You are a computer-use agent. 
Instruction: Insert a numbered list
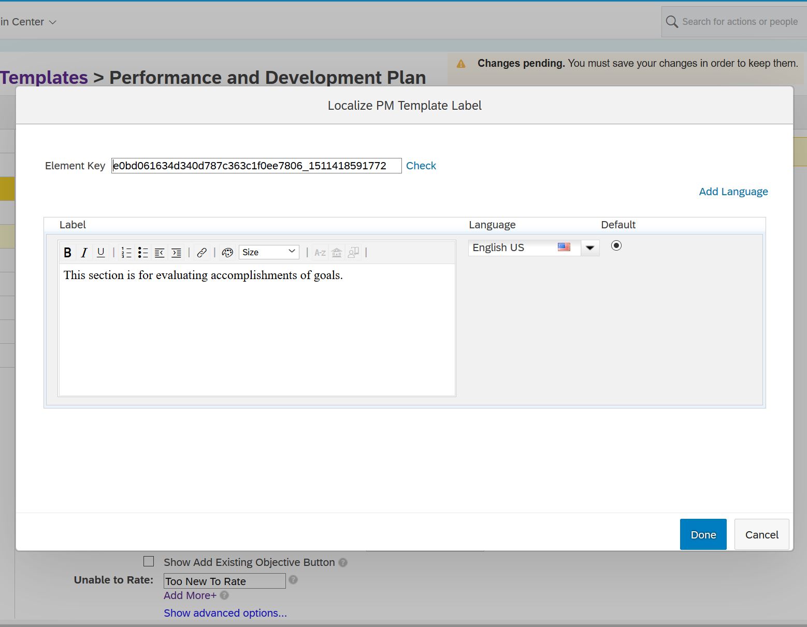[x=126, y=253]
